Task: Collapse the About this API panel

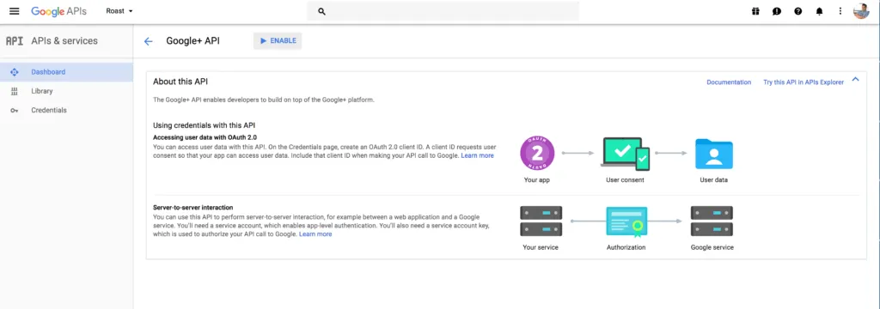Action: (x=855, y=80)
